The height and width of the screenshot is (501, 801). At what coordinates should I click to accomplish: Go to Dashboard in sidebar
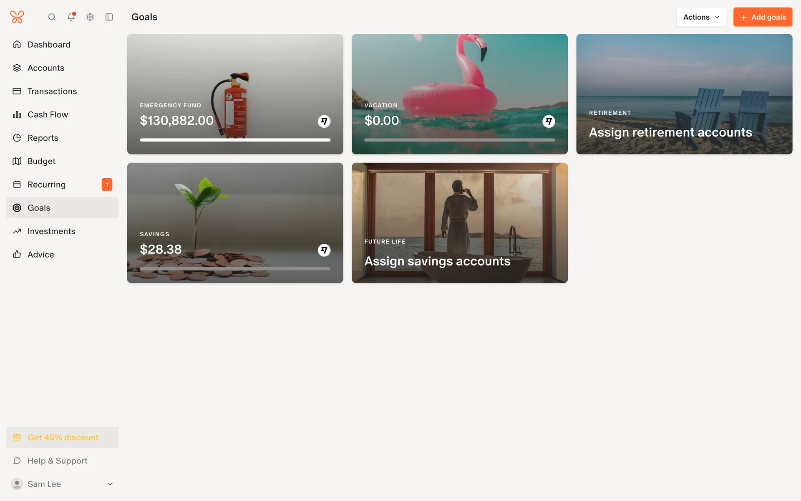point(49,45)
